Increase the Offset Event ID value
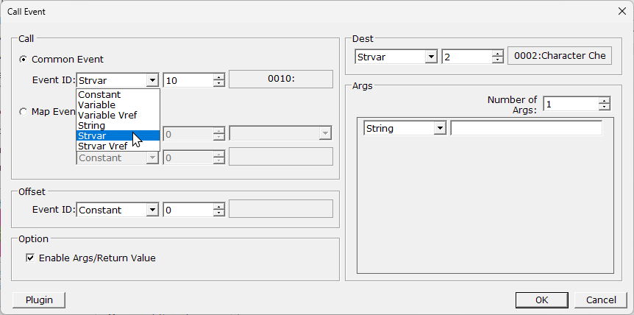The width and height of the screenshot is (634, 315). [x=218, y=207]
